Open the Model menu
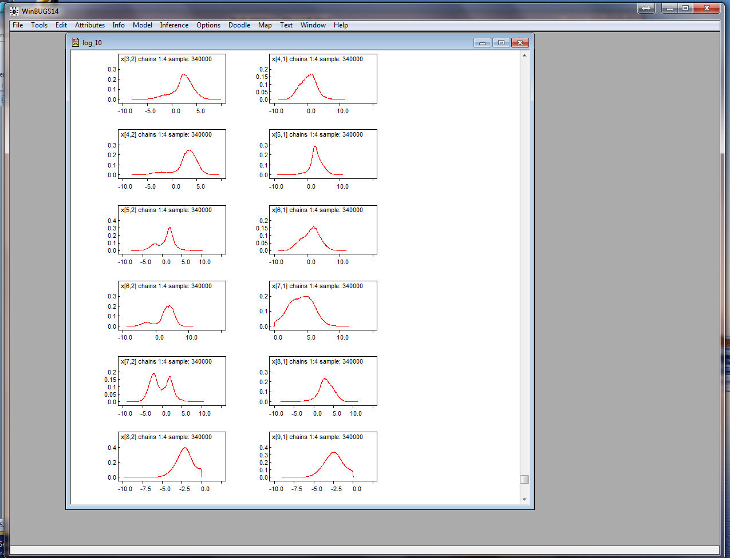730x558 pixels. (142, 25)
